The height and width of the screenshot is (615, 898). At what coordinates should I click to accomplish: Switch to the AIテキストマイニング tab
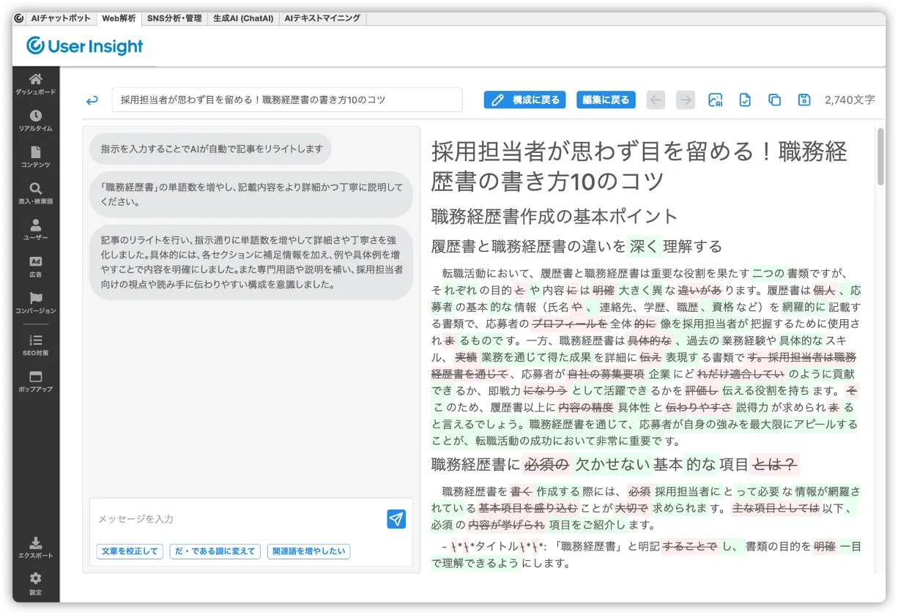coord(322,18)
